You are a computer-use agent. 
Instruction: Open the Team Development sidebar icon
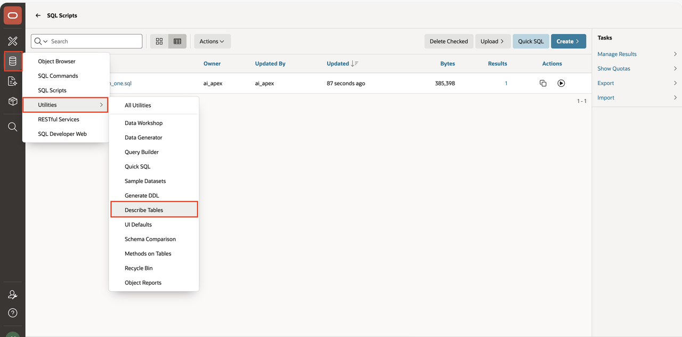[x=13, y=81]
